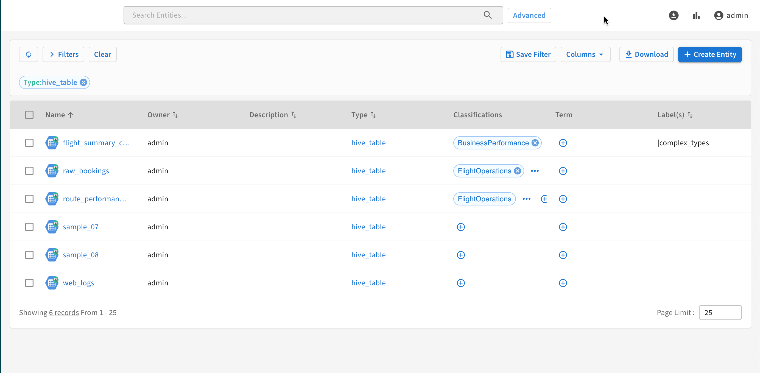Add term to web_logs row

(x=563, y=283)
